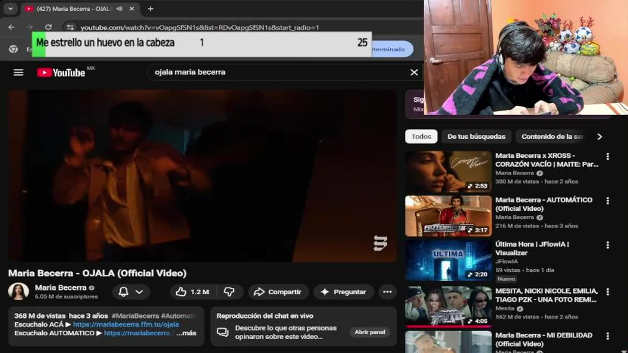Open the tab search dropdown arrow
The width and height of the screenshot is (628, 353).
point(10,9)
